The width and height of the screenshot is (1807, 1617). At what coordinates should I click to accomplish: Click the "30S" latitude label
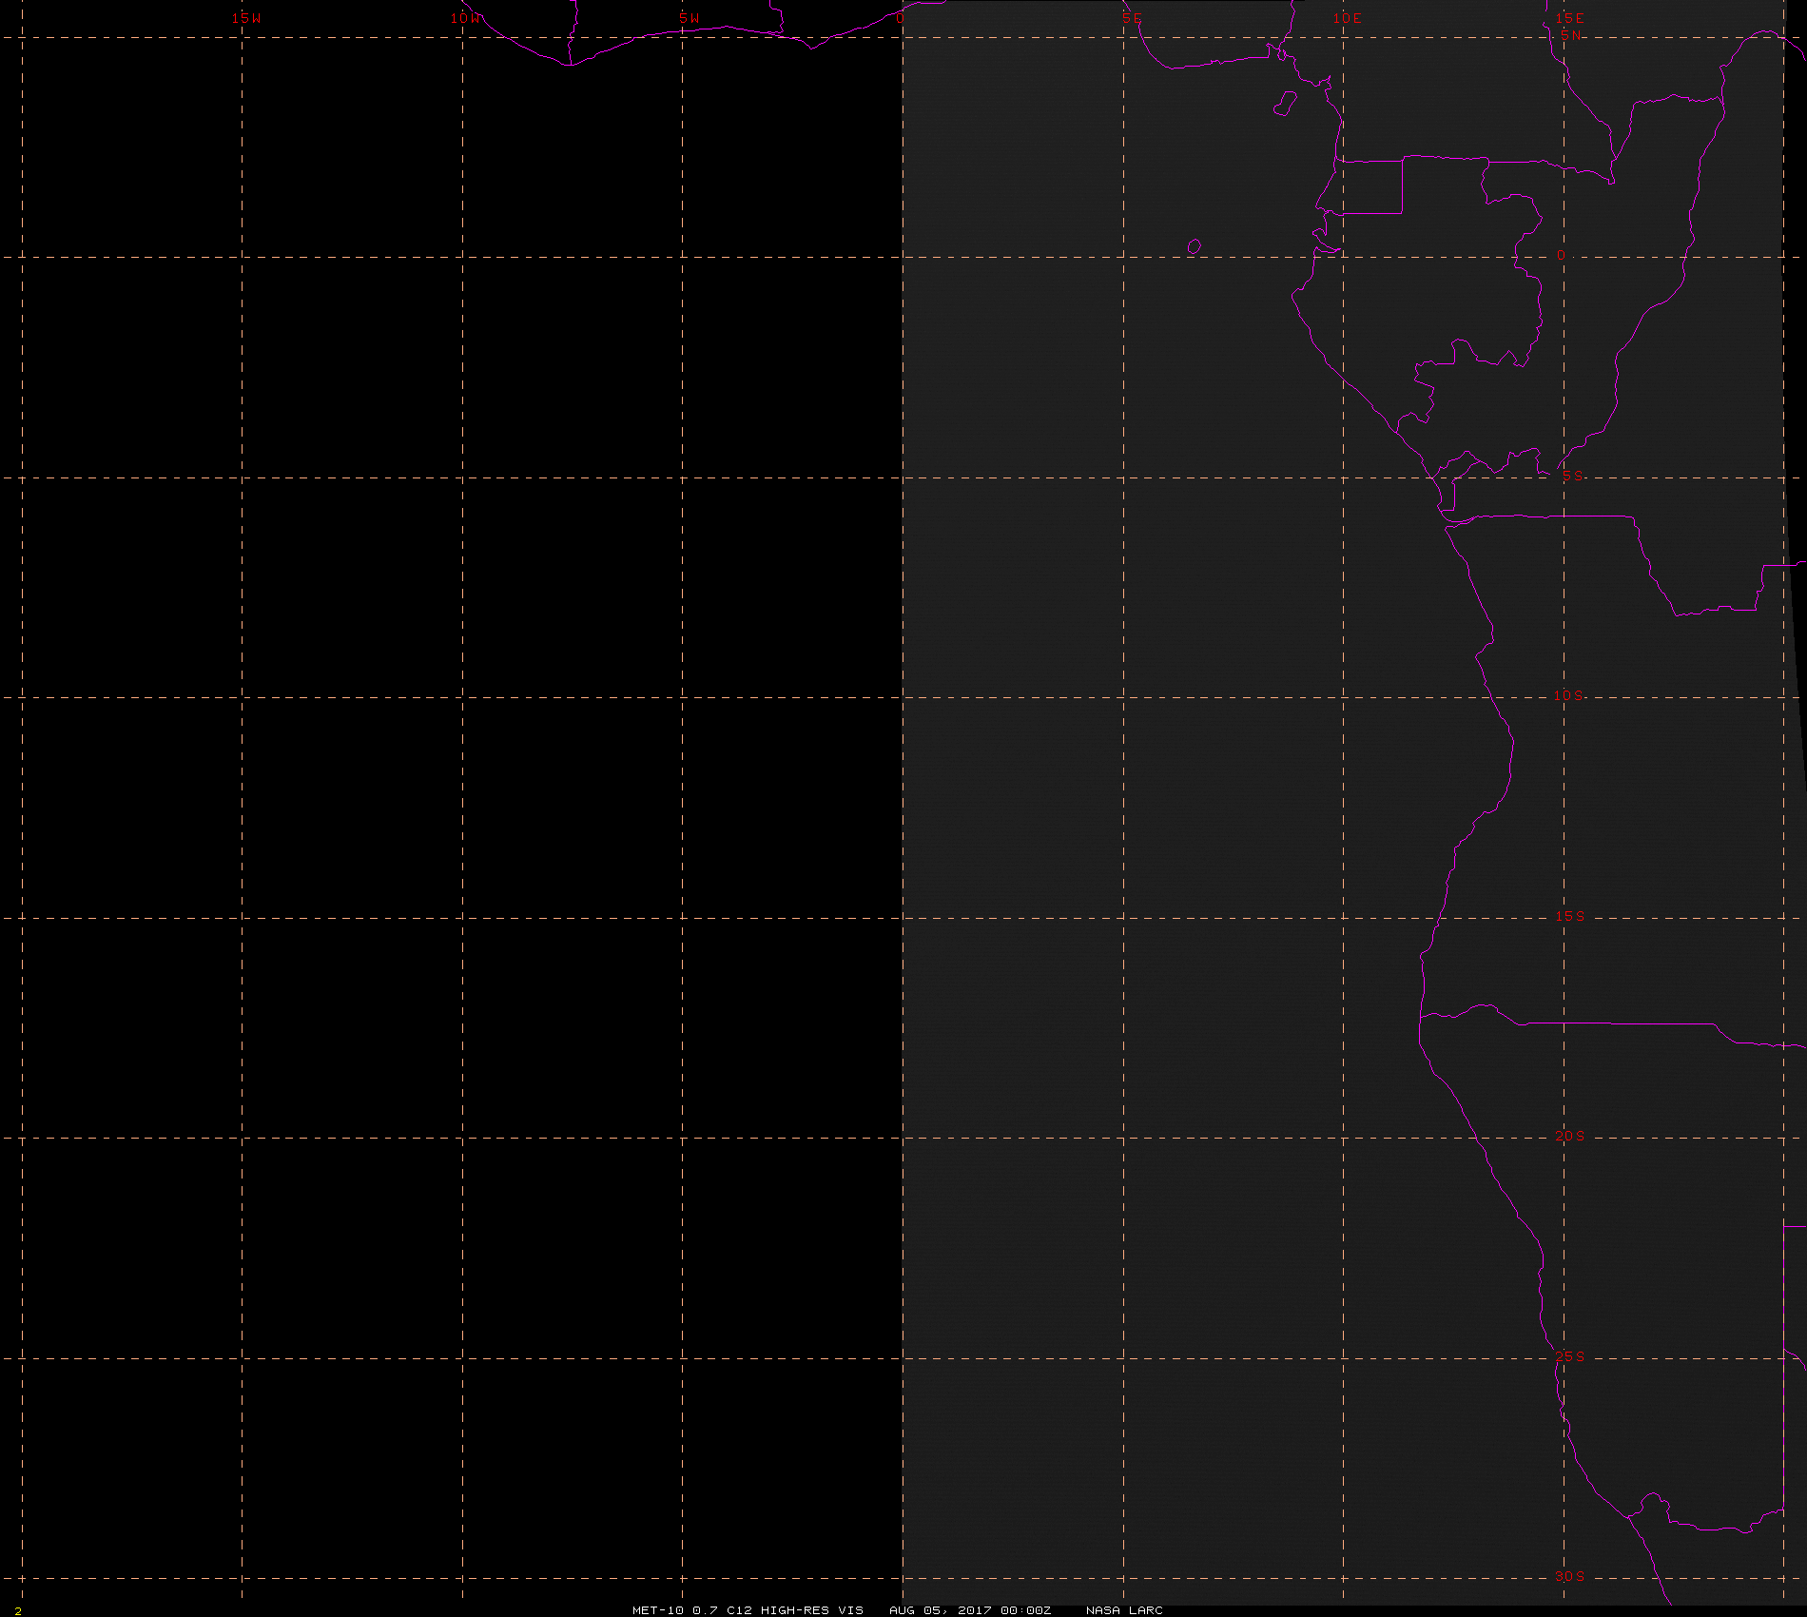[x=1570, y=1576]
